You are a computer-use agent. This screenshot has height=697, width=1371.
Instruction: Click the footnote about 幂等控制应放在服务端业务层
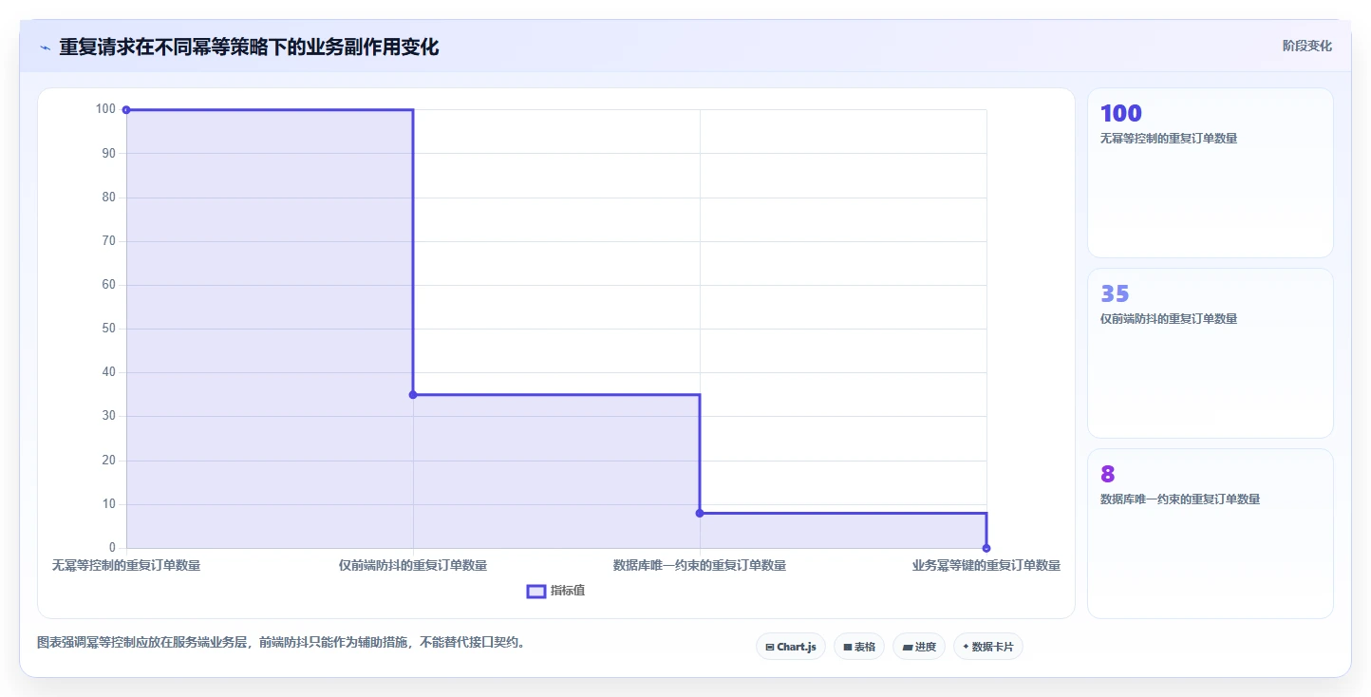coord(281,642)
